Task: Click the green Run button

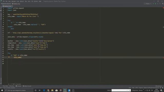Action: pyautogui.click(x=153, y=4)
